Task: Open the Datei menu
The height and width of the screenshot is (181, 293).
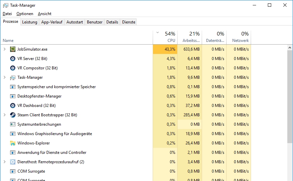Action: coord(7,14)
